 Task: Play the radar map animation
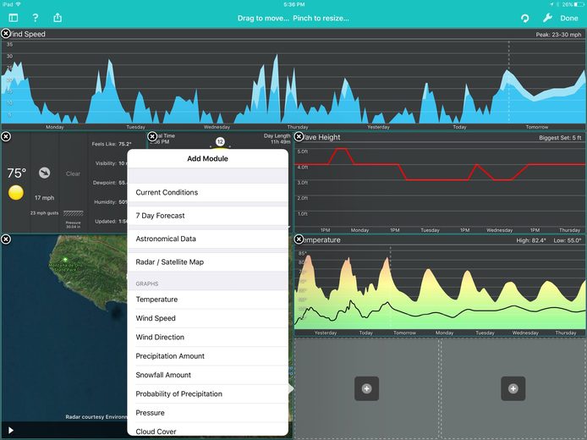pos(11,430)
